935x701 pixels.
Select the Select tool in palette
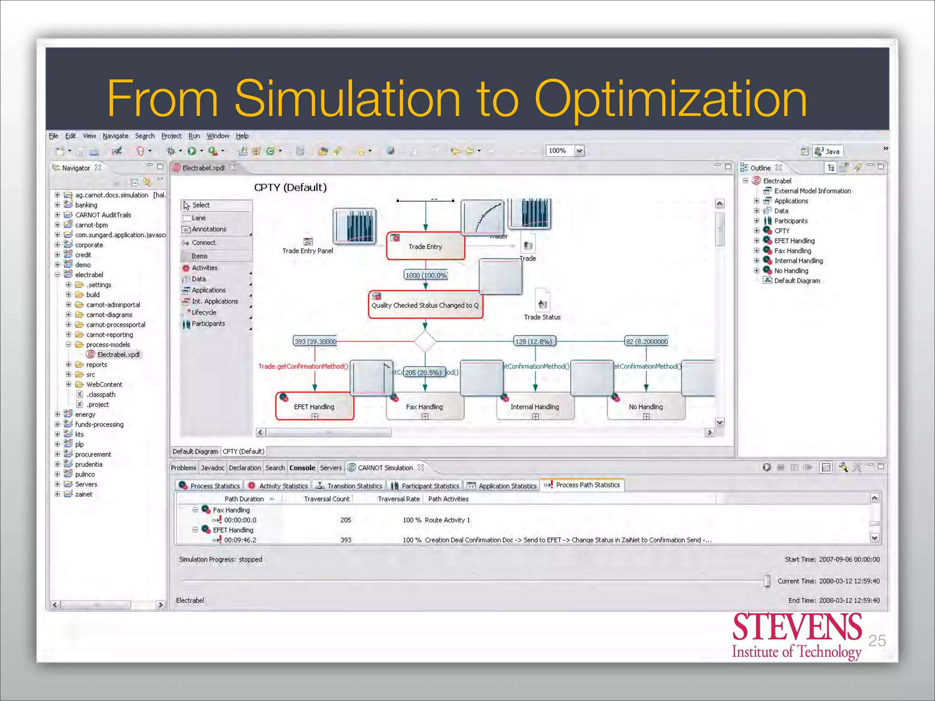click(x=216, y=205)
